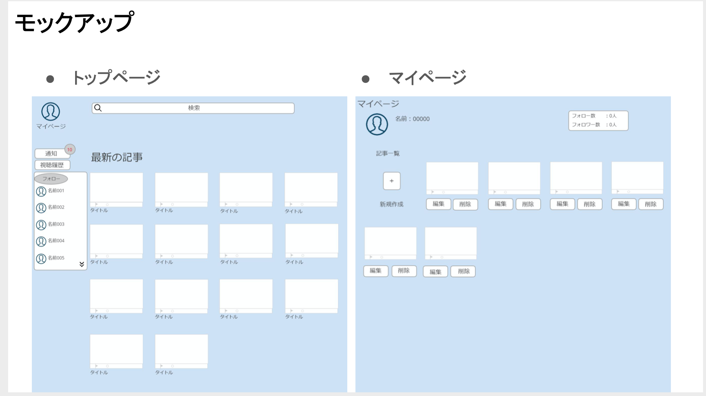Screen dimensions: 706x396
Task: Open the 視聴履歴 viewing history button
Action: point(52,165)
